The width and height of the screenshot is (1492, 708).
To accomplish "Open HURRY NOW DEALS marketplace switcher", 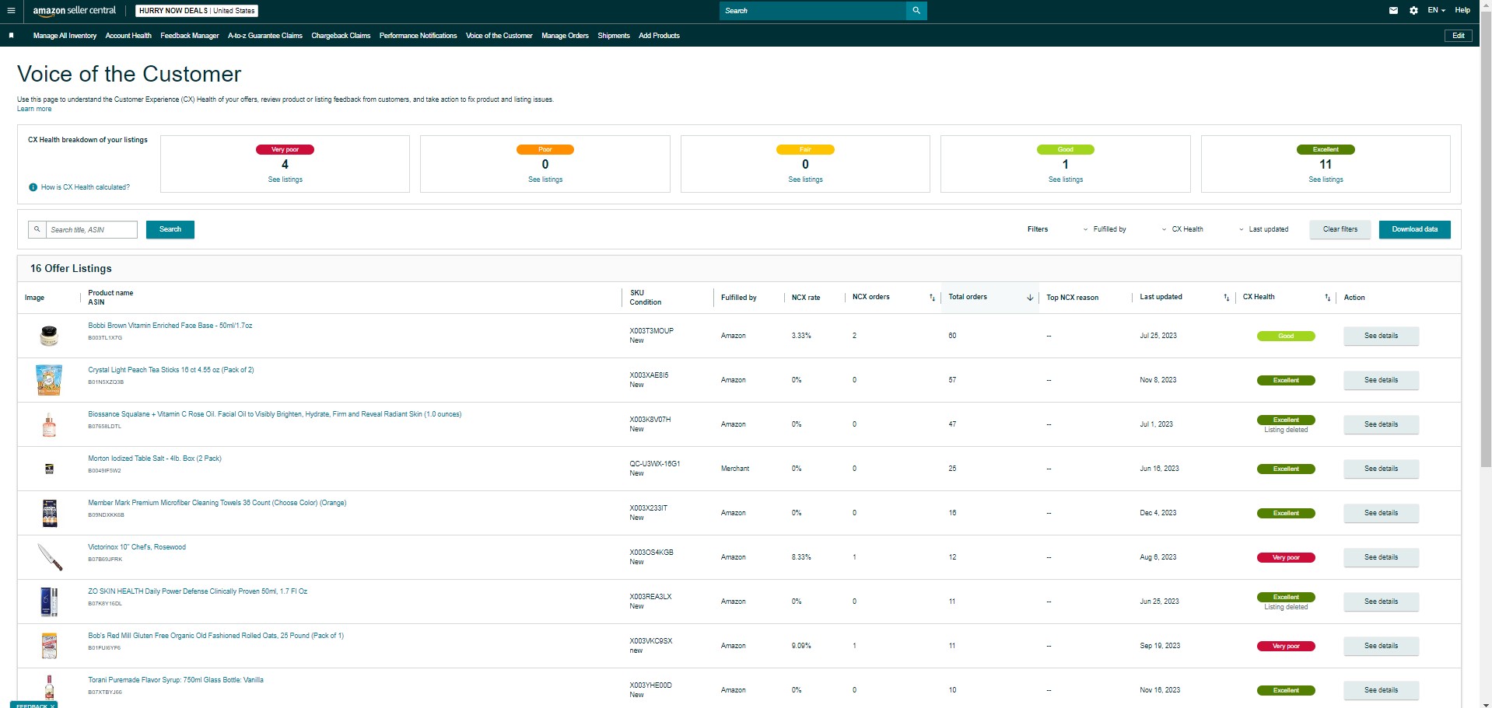I will (197, 11).
